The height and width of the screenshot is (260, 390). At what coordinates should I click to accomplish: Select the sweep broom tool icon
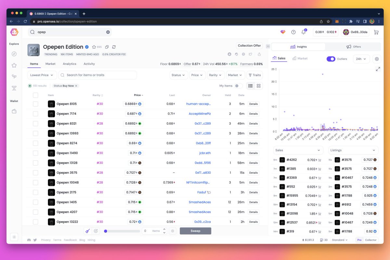coord(87,231)
